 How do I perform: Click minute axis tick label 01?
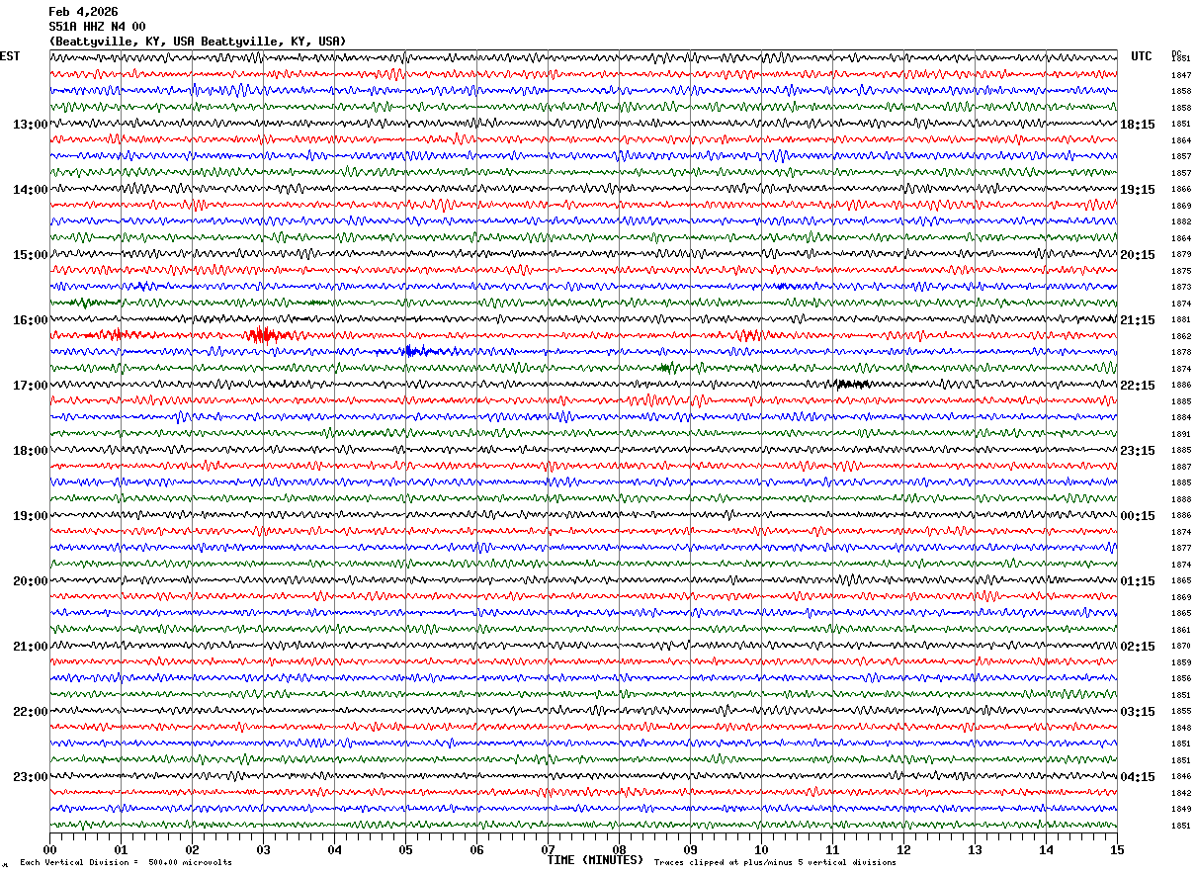[x=121, y=849]
